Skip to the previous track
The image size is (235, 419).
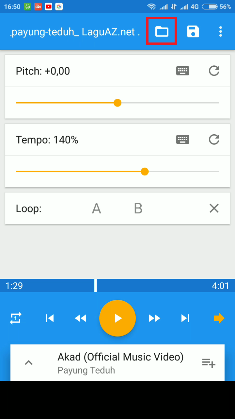[x=50, y=318]
